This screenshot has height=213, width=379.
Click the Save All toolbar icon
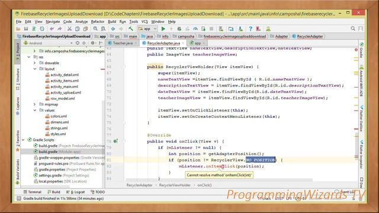(x=26, y=29)
